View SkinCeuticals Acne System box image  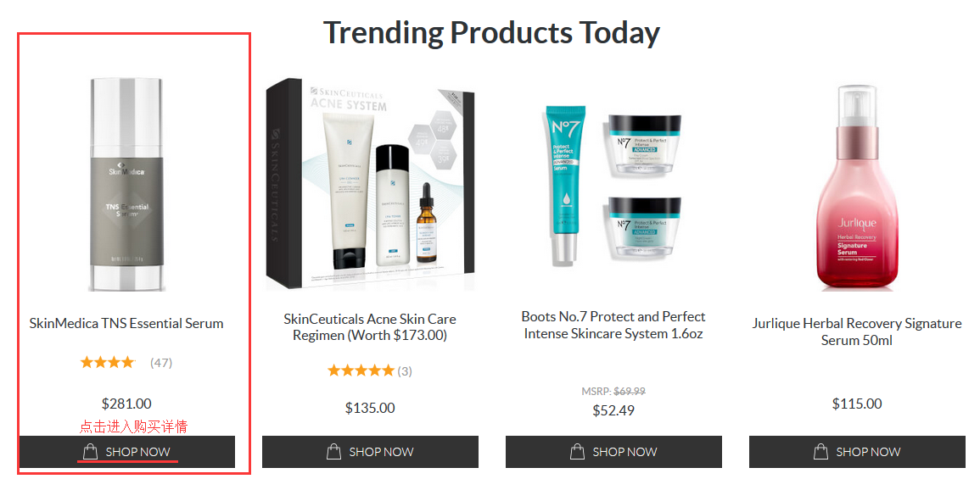click(370, 184)
